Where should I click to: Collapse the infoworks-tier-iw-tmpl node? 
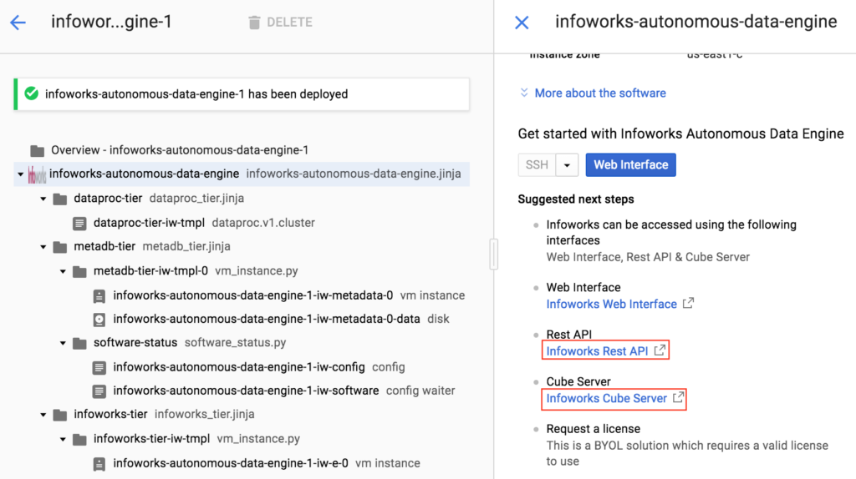[x=63, y=439]
